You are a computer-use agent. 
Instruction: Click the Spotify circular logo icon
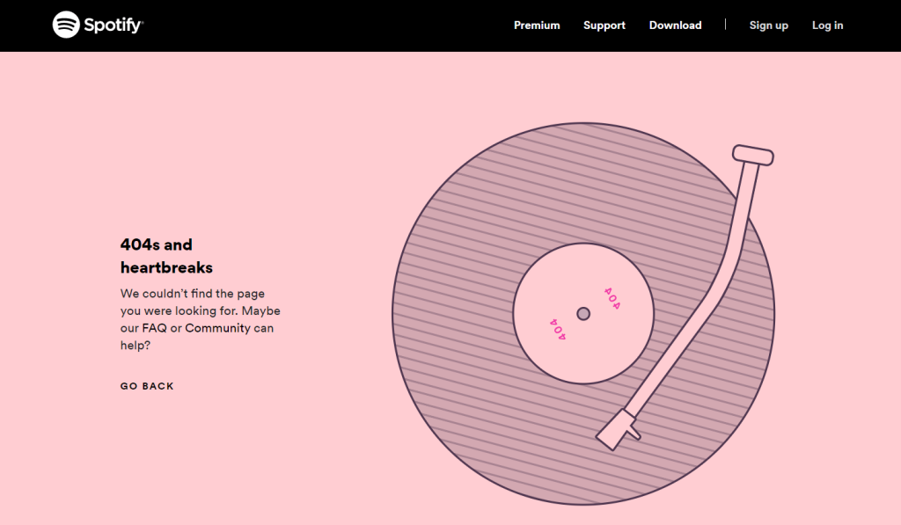(x=66, y=25)
